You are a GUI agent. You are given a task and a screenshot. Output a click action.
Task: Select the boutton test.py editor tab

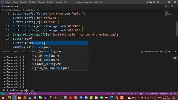[x=10, y=6]
